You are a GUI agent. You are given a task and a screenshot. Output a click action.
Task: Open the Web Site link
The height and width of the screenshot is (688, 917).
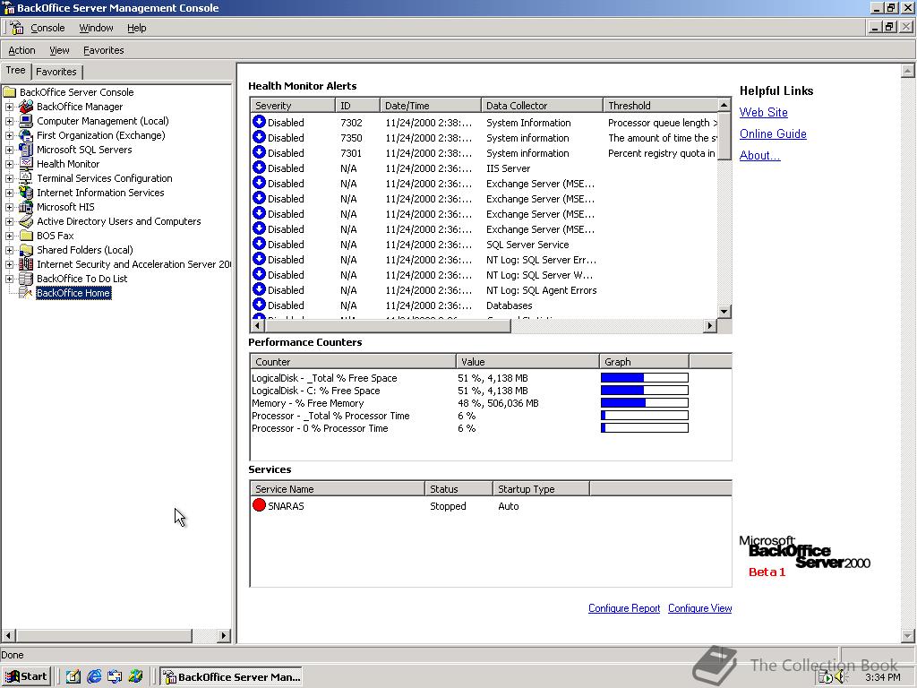pos(763,112)
